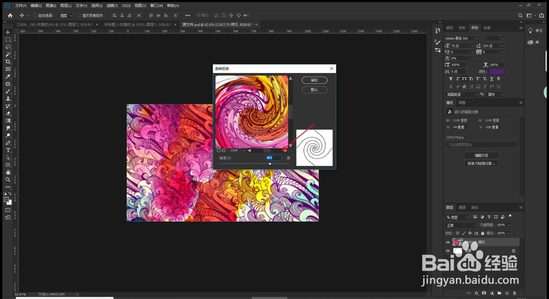
Task: Switch to the 通道 channels tab
Action: click(x=462, y=207)
